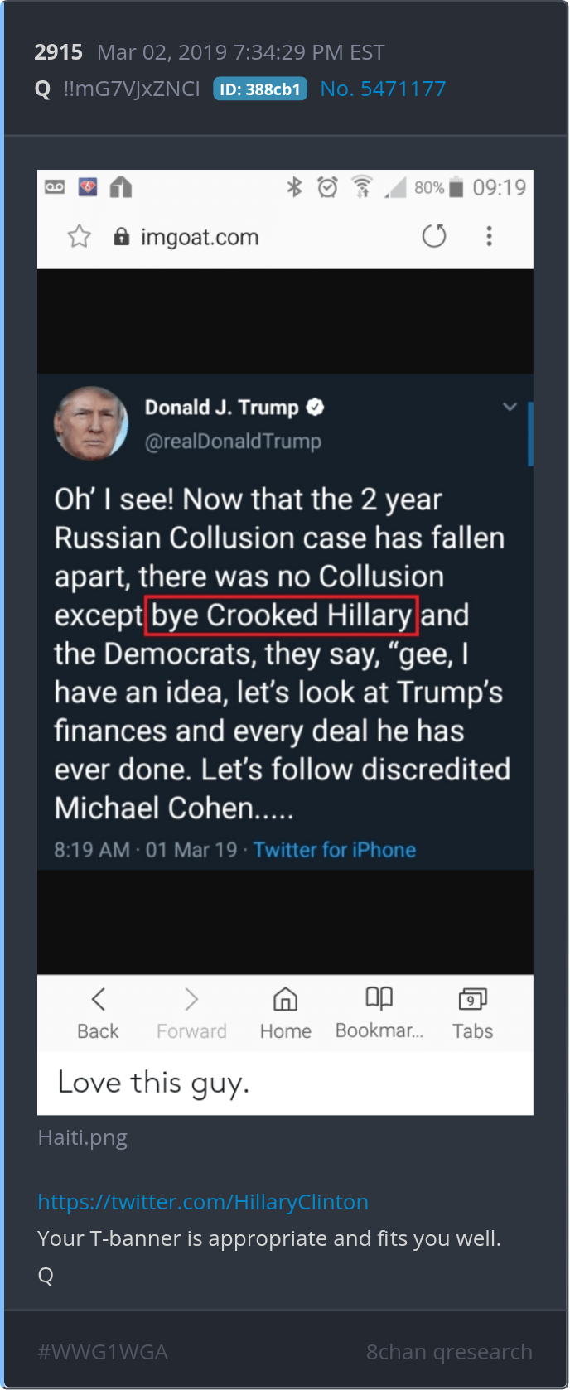Click the reload page icon
Screen dimensions: 570x1390
(434, 237)
